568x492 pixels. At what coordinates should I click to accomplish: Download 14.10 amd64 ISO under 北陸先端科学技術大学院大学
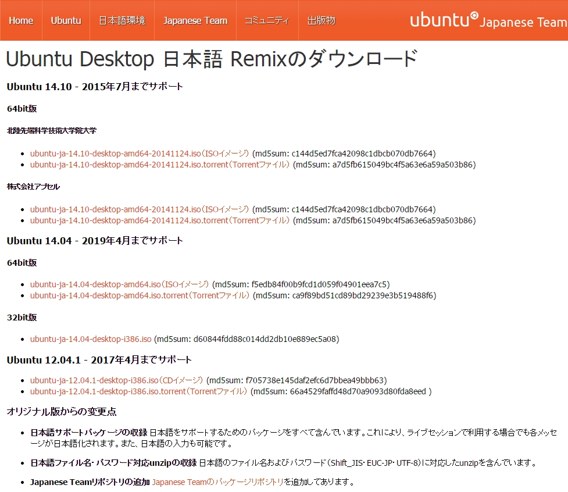click(x=140, y=154)
